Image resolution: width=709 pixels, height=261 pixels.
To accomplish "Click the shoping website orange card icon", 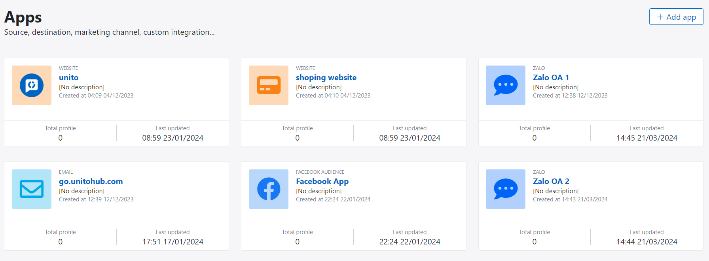I will click(x=269, y=85).
